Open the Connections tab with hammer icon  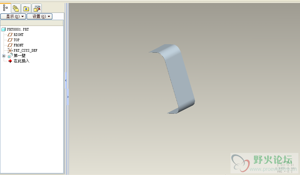37,9
